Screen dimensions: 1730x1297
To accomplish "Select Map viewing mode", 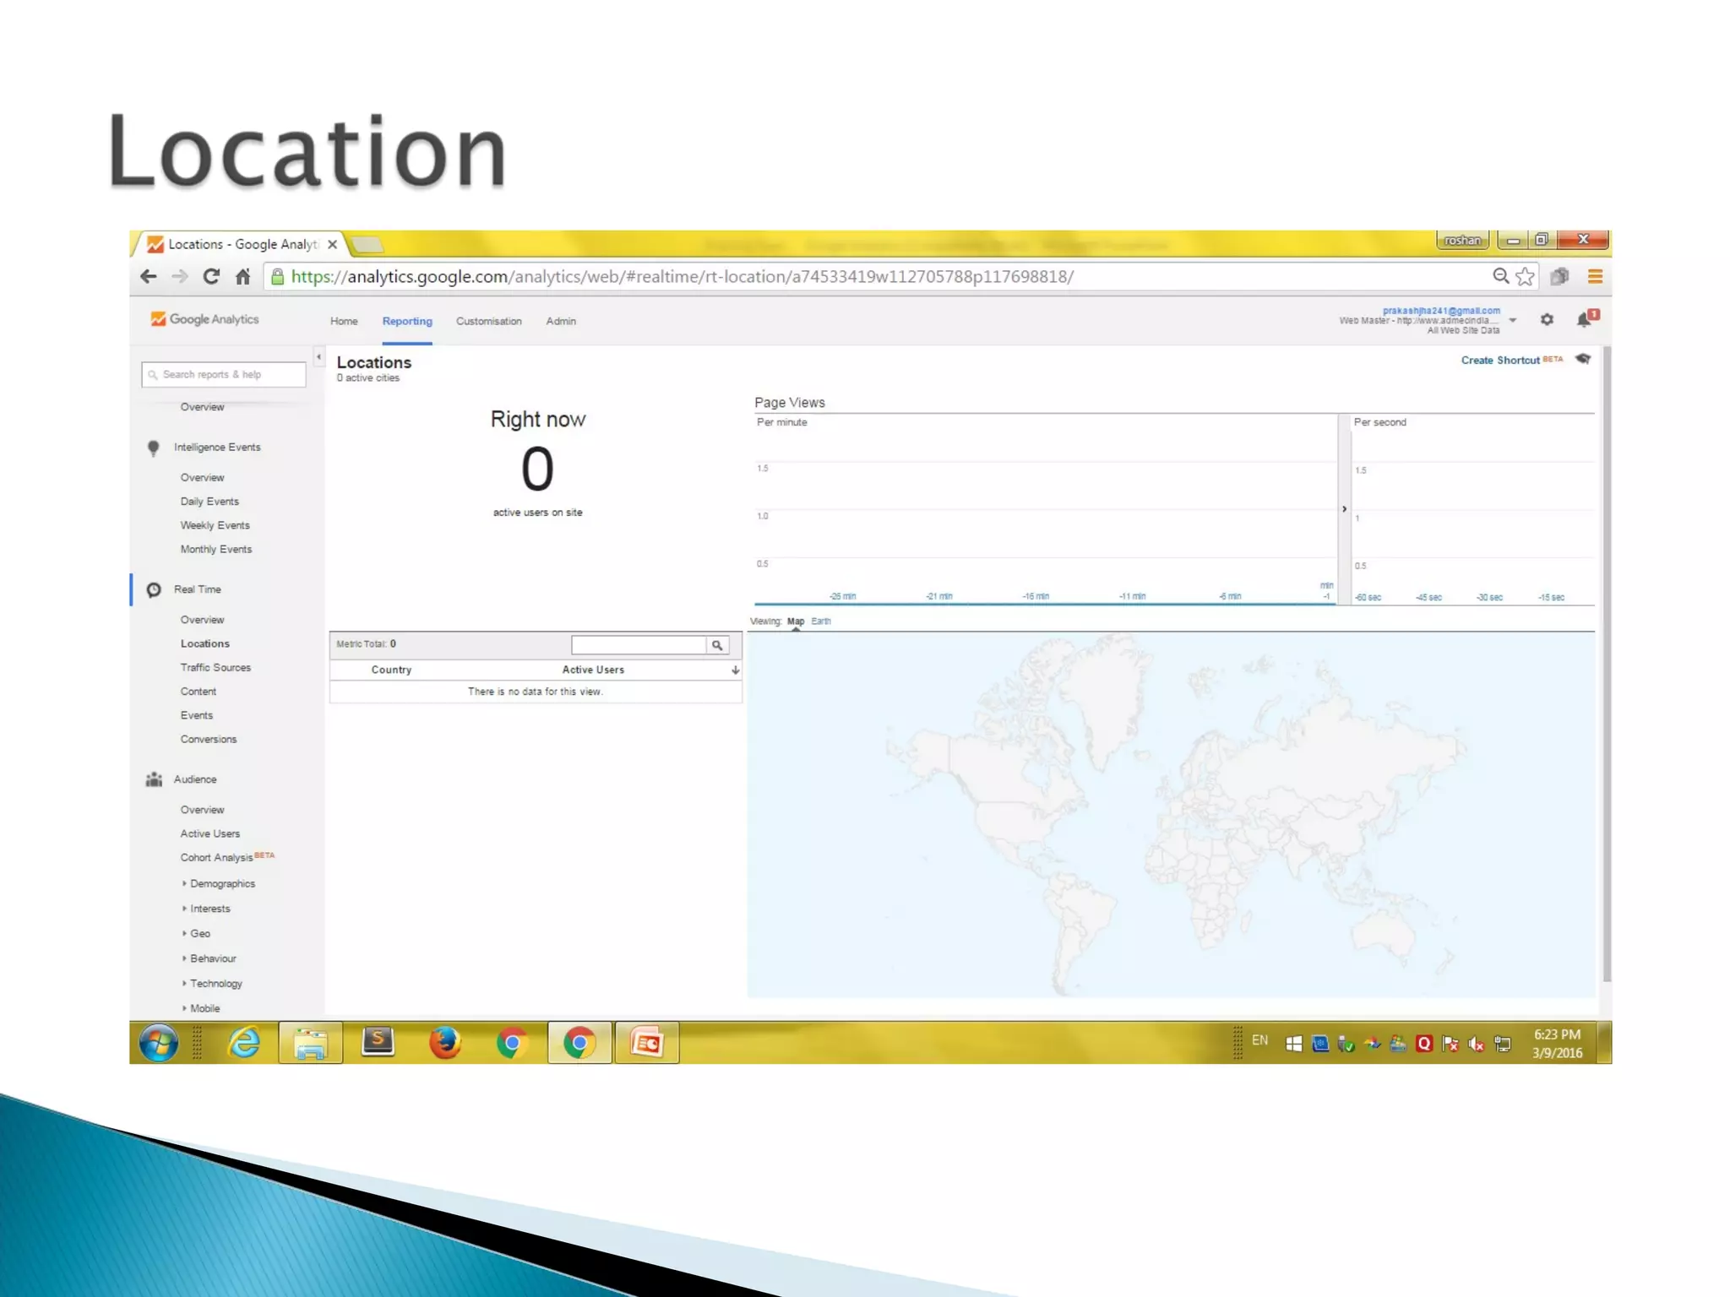I will [x=796, y=621].
